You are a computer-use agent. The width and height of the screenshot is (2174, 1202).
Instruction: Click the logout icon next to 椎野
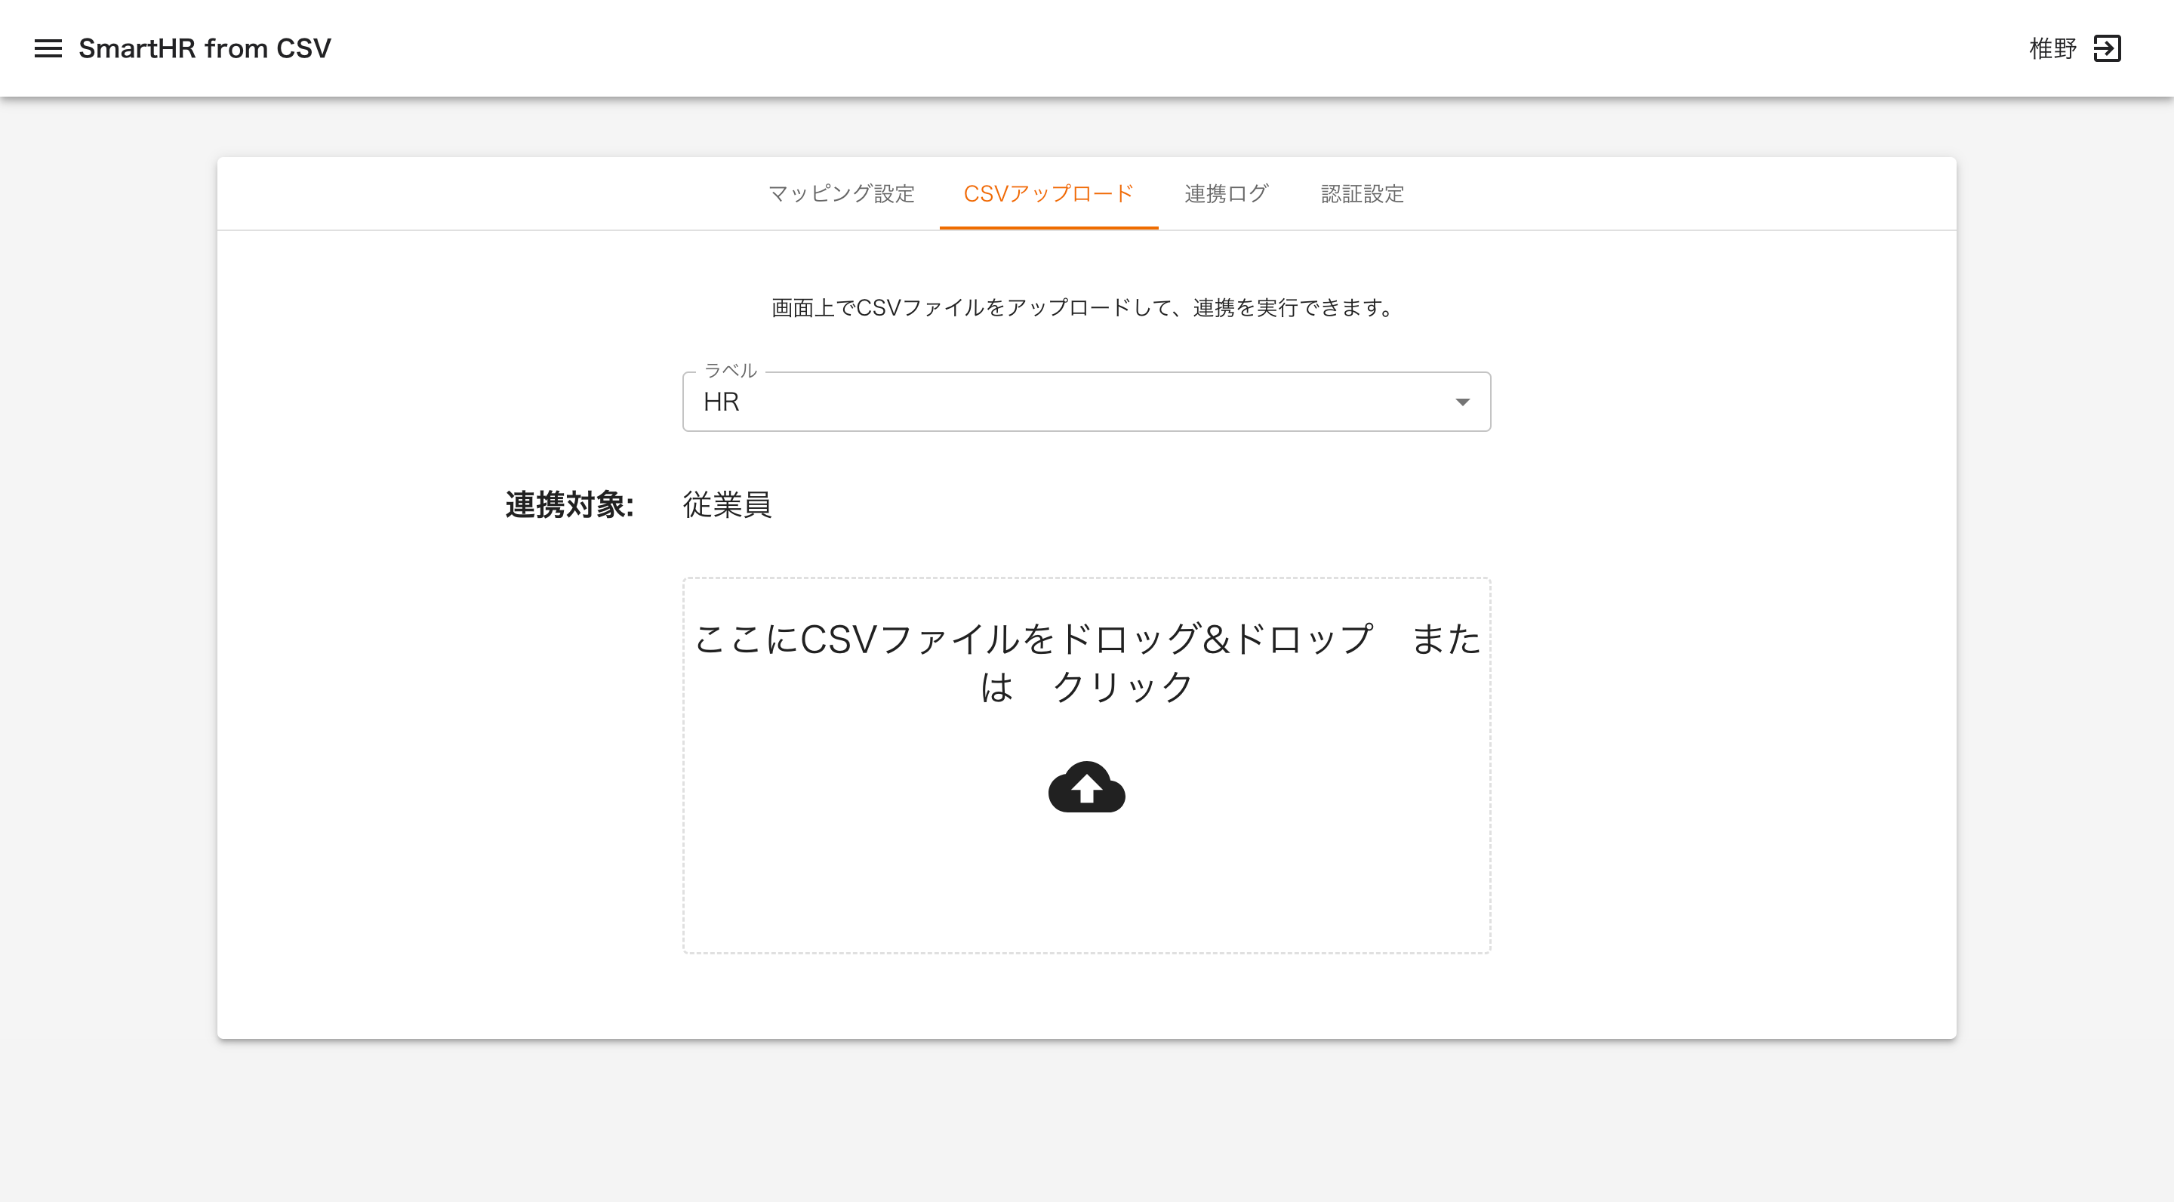click(x=2108, y=48)
